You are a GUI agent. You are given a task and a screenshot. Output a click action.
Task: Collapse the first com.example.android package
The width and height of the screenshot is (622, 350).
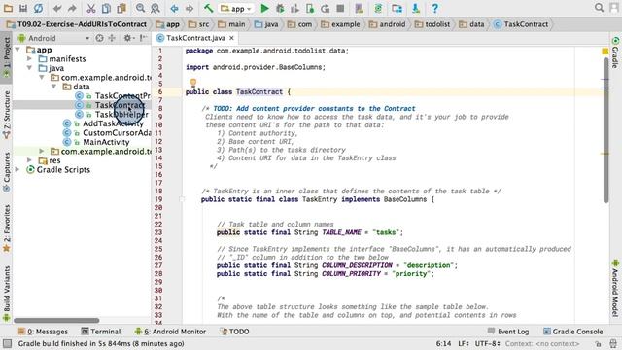[x=42, y=78]
